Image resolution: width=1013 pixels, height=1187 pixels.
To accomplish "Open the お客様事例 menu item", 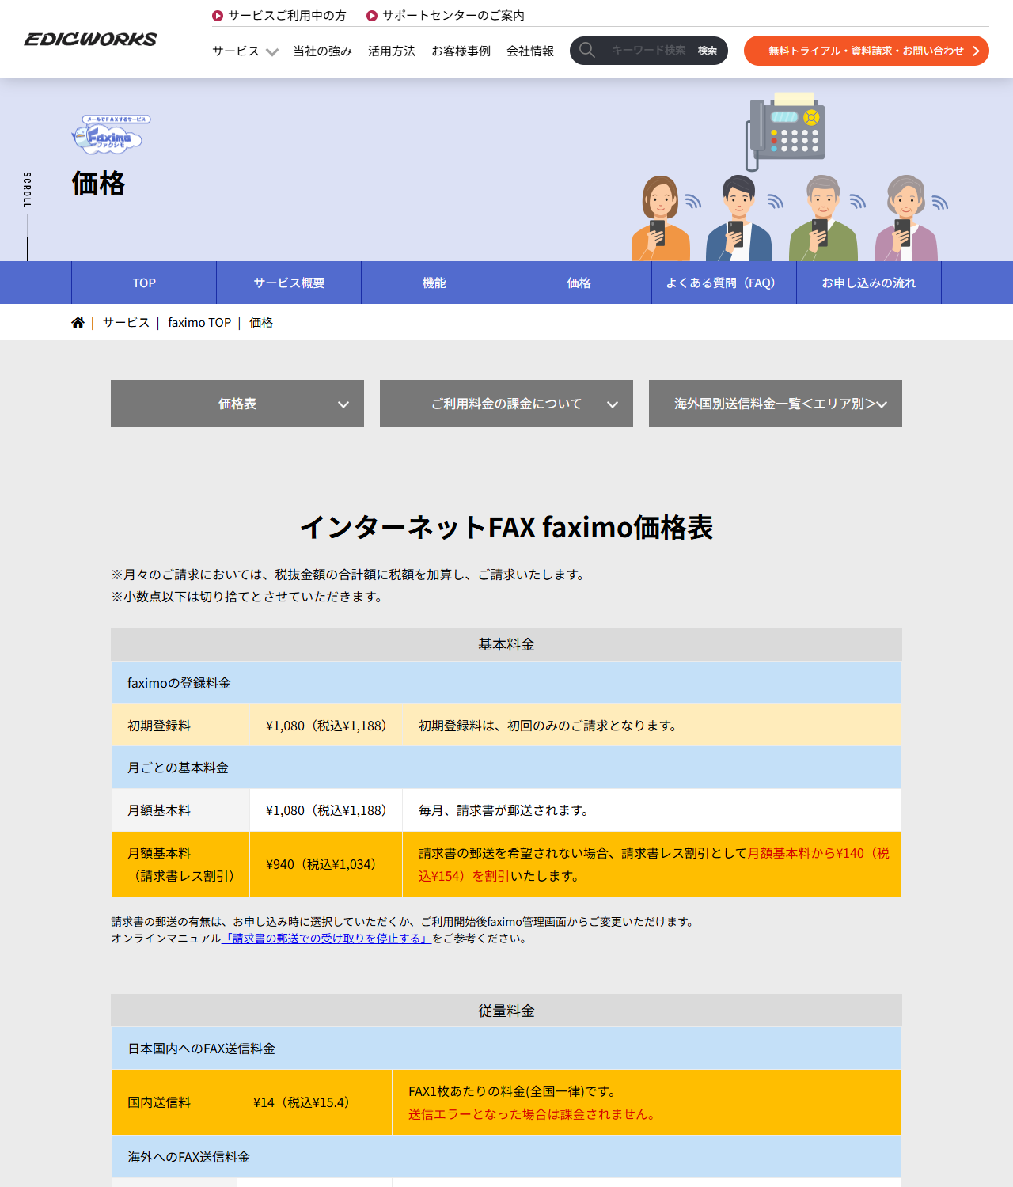I will [461, 51].
